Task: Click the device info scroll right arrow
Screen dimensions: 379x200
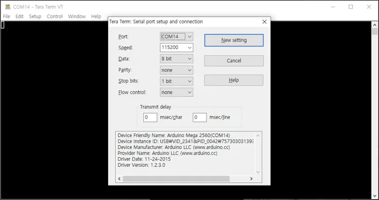Action: [251, 179]
